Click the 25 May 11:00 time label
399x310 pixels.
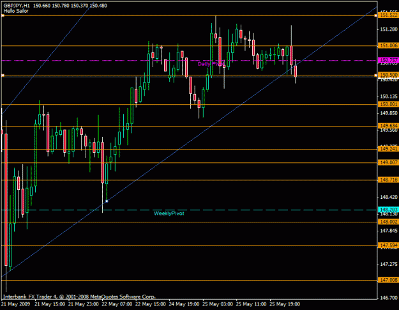coord(251,304)
